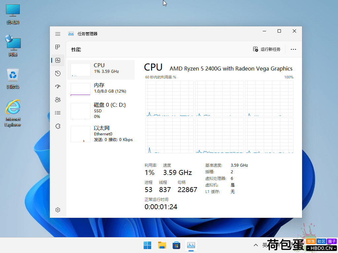Click the Task Manager app icon in title bar

tap(71, 34)
